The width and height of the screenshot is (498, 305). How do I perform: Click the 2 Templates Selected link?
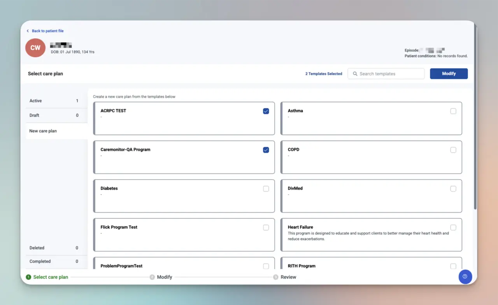click(x=324, y=74)
